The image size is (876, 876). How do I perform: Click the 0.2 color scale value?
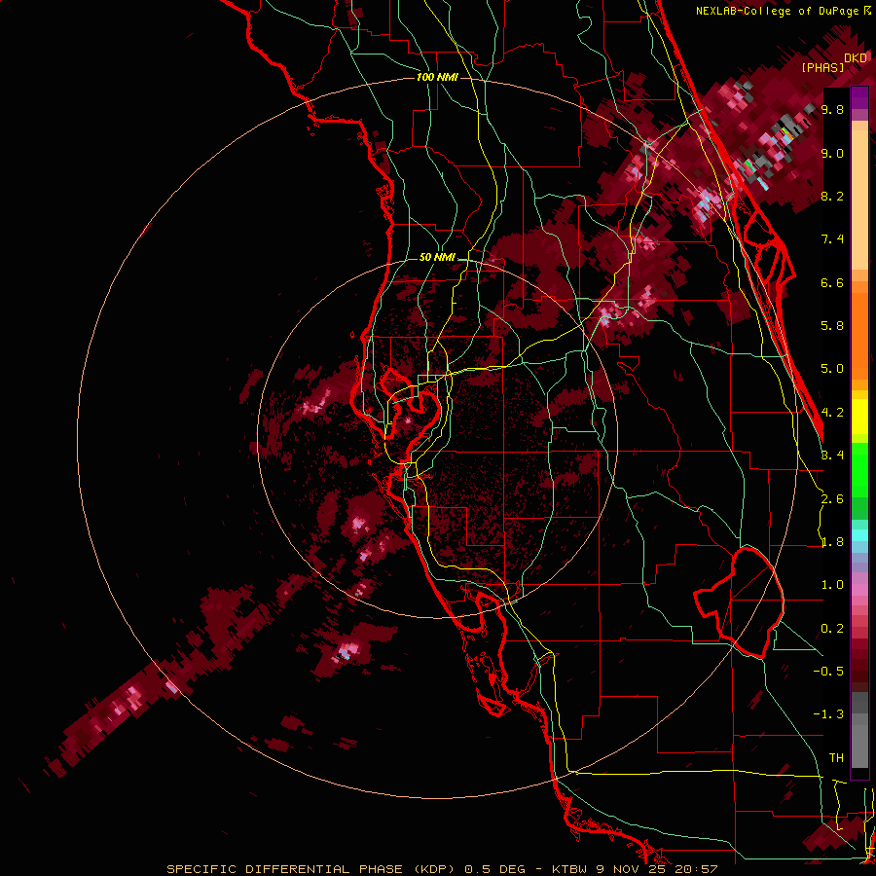pyautogui.click(x=832, y=629)
